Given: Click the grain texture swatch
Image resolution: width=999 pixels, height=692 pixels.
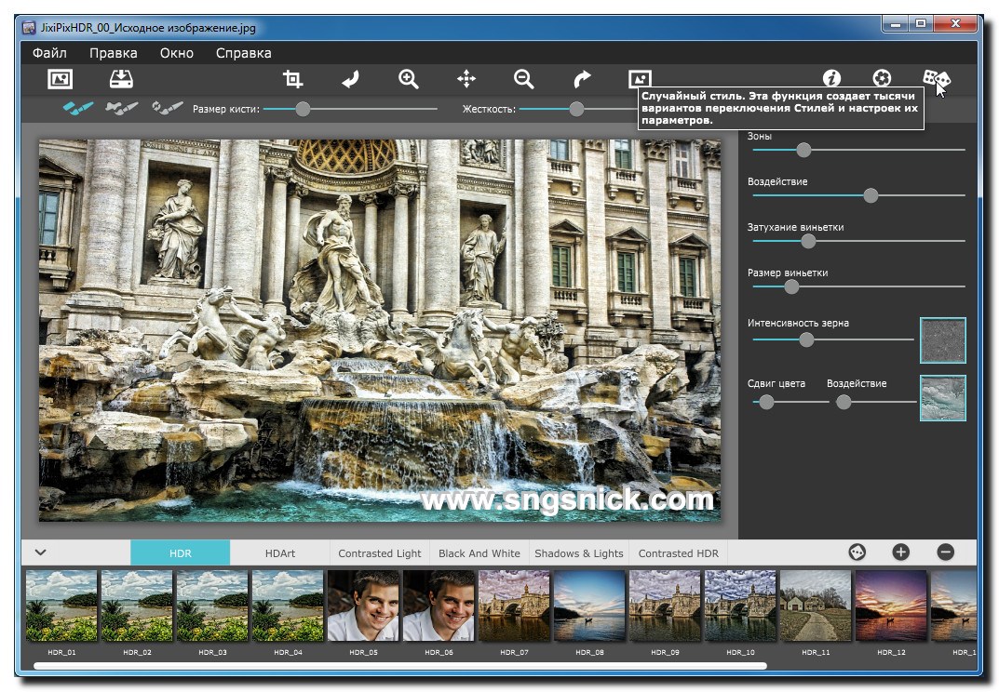Looking at the screenshot, I should [x=943, y=340].
